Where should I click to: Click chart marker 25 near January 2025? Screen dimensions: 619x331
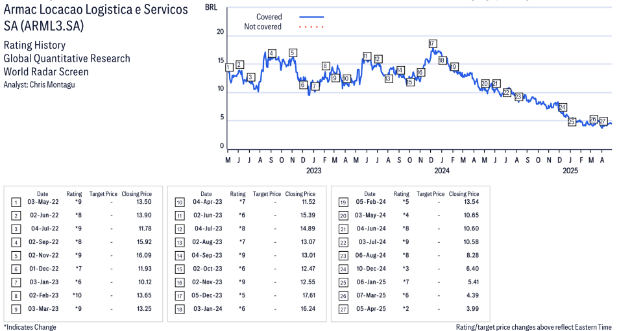pos(571,122)
